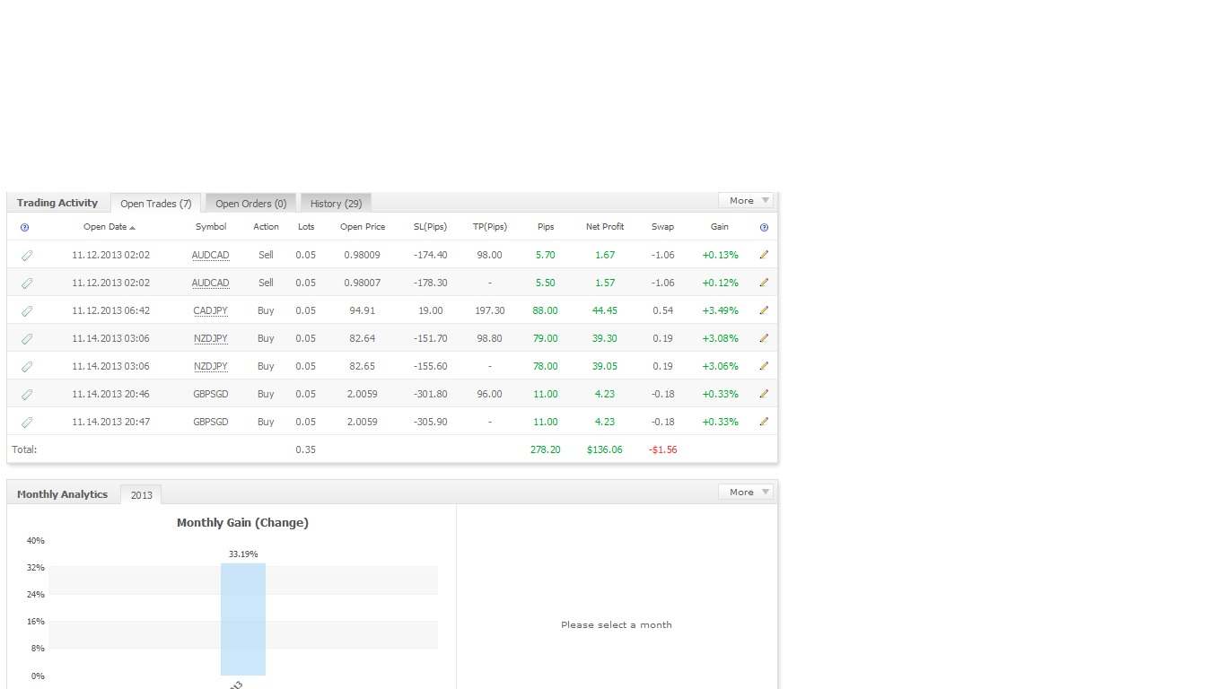Click the total pips value 278.20
Image resolution: width=1226 pixels, height=689 pixels.
(x=546, y=449)
